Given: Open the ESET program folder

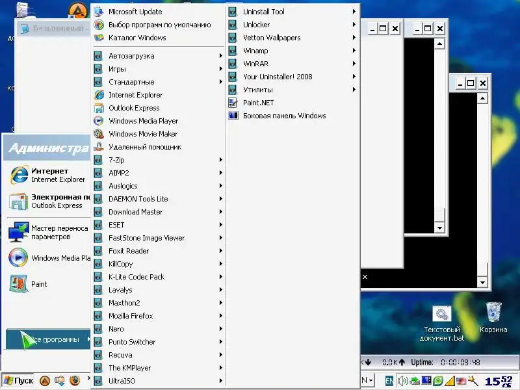Looking at the screenshot, I should (158, 225).
